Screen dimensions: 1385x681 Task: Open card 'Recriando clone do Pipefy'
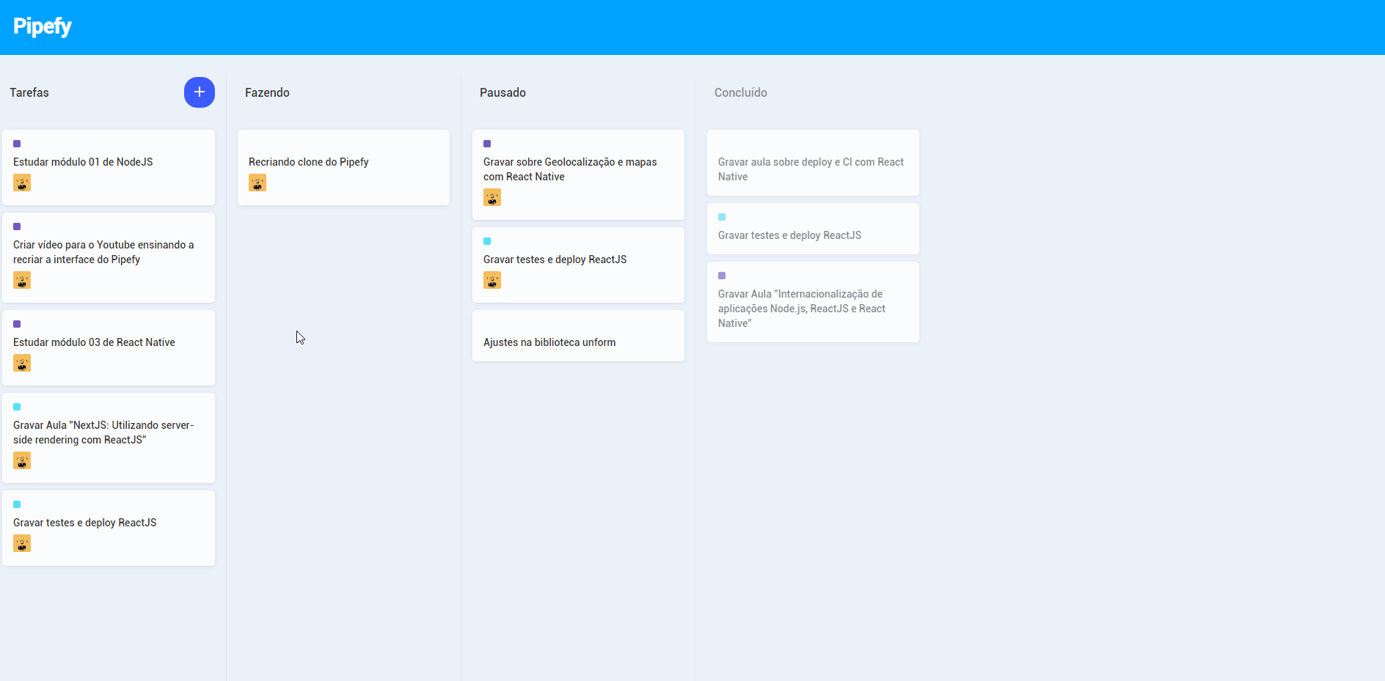click(343, 167)
